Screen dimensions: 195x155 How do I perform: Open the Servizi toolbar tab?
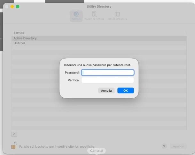pyautogui.click(x=76, y=16)
